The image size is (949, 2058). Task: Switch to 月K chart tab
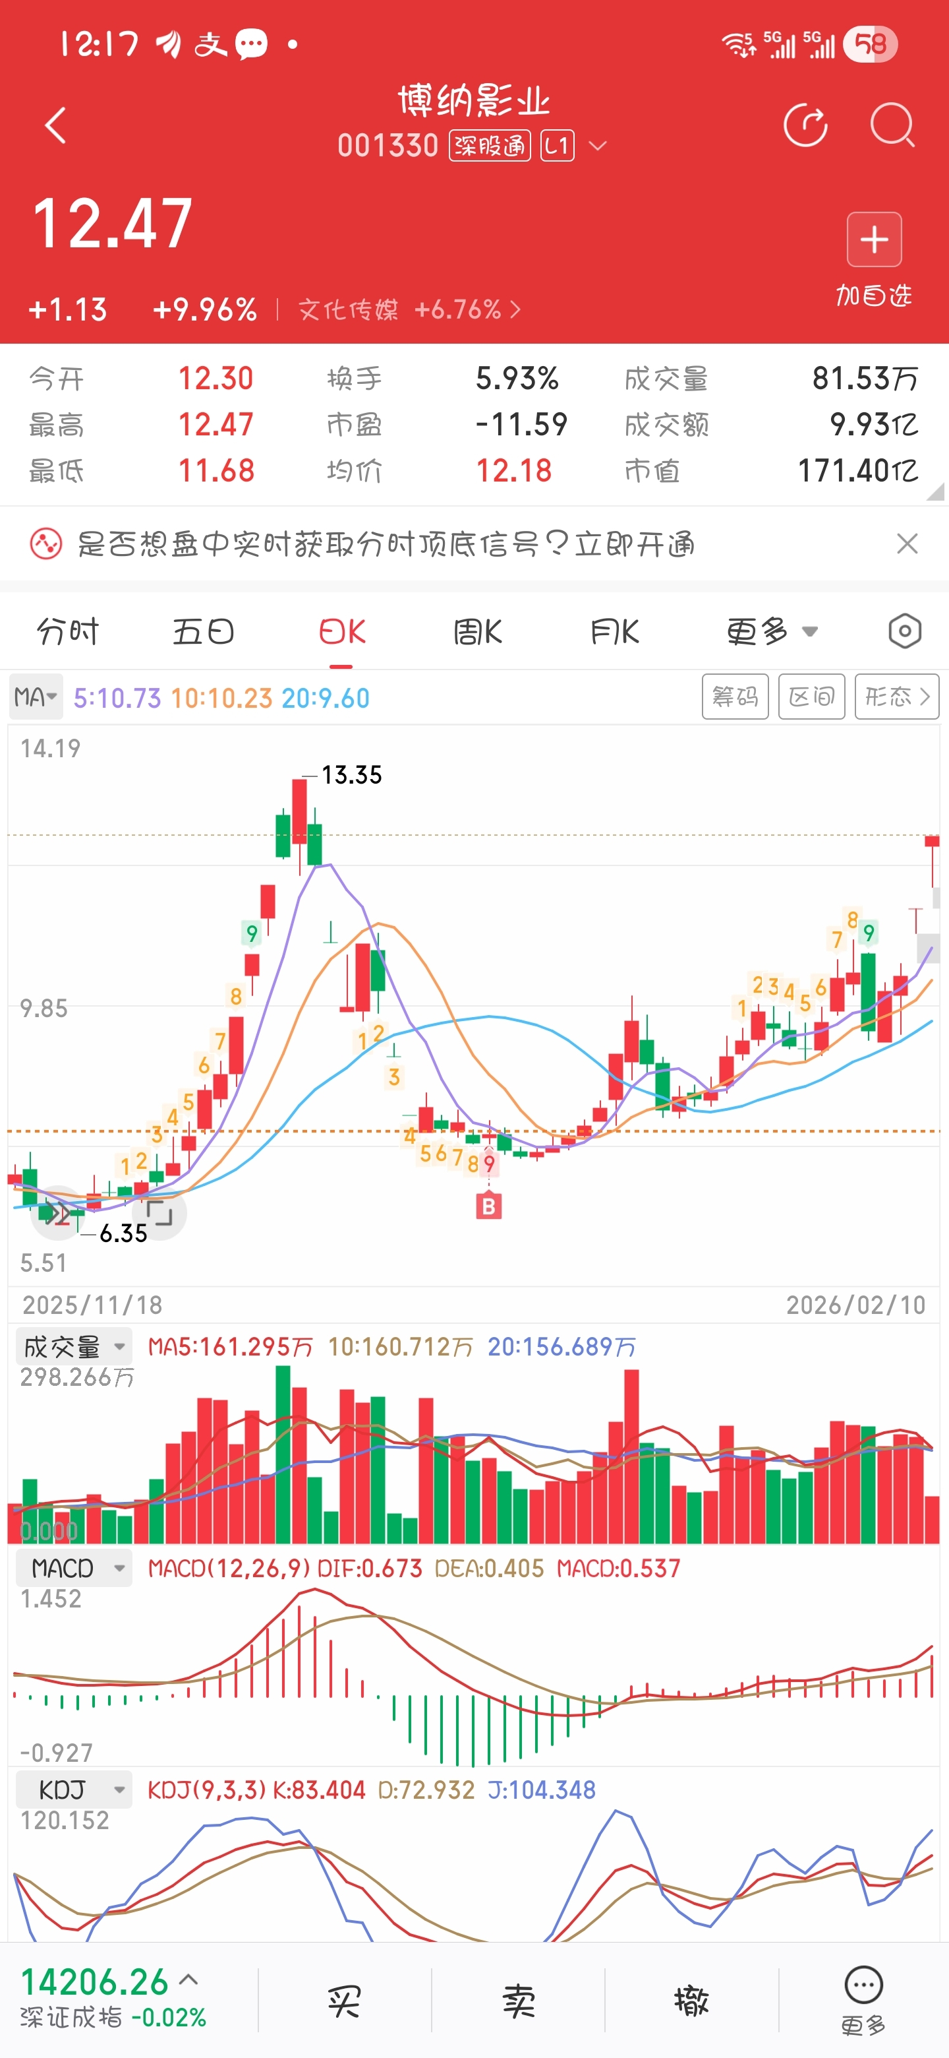coord(615,632)
